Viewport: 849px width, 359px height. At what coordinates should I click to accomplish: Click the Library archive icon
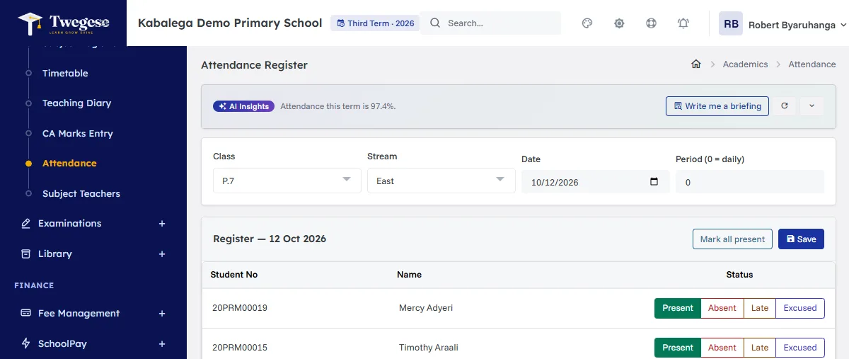[25, 253]
